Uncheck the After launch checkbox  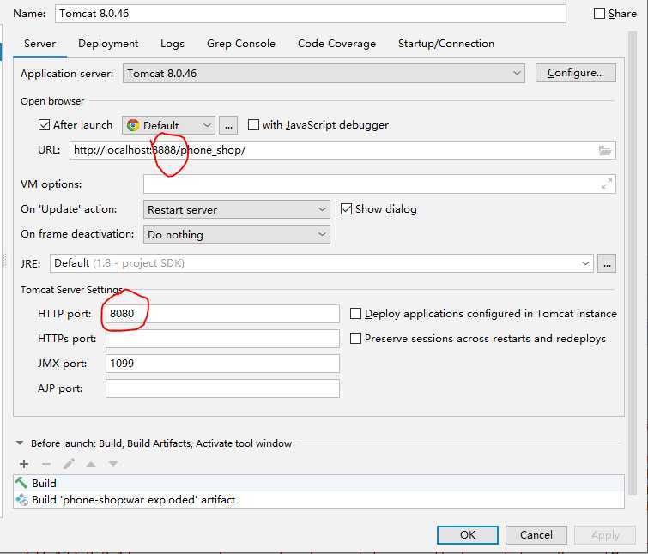44,124
